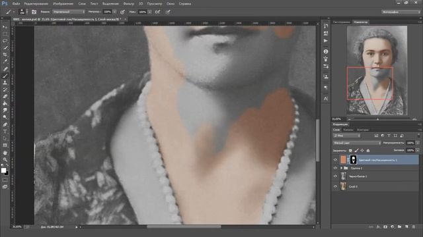Switch to the Гистограмма tab
Image resolution: width=423 pixels, height=237 pixels.
tap(341, 22)
